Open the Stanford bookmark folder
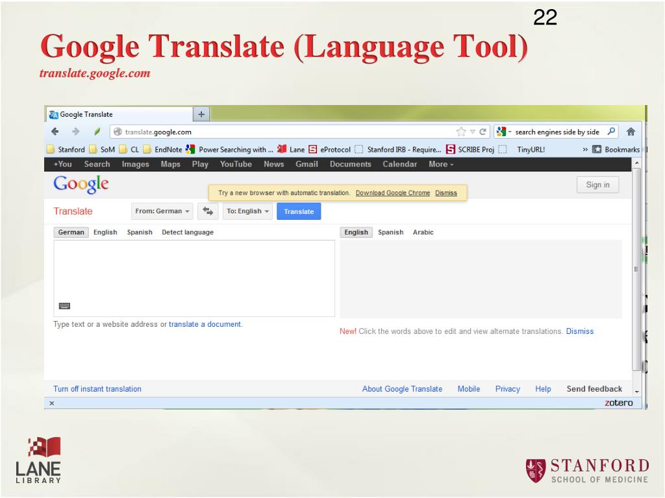Viewport: 665px width, 498px height. tap(66, 150)
